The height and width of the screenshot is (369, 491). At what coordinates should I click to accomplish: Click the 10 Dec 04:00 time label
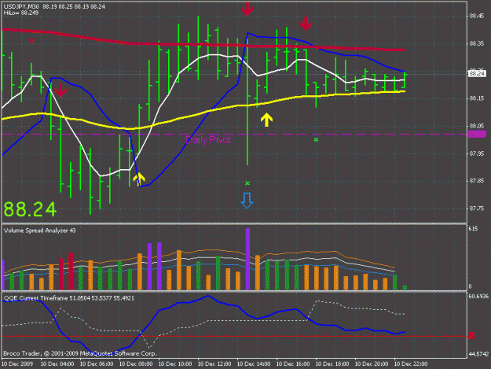click(x=57, y=364)
